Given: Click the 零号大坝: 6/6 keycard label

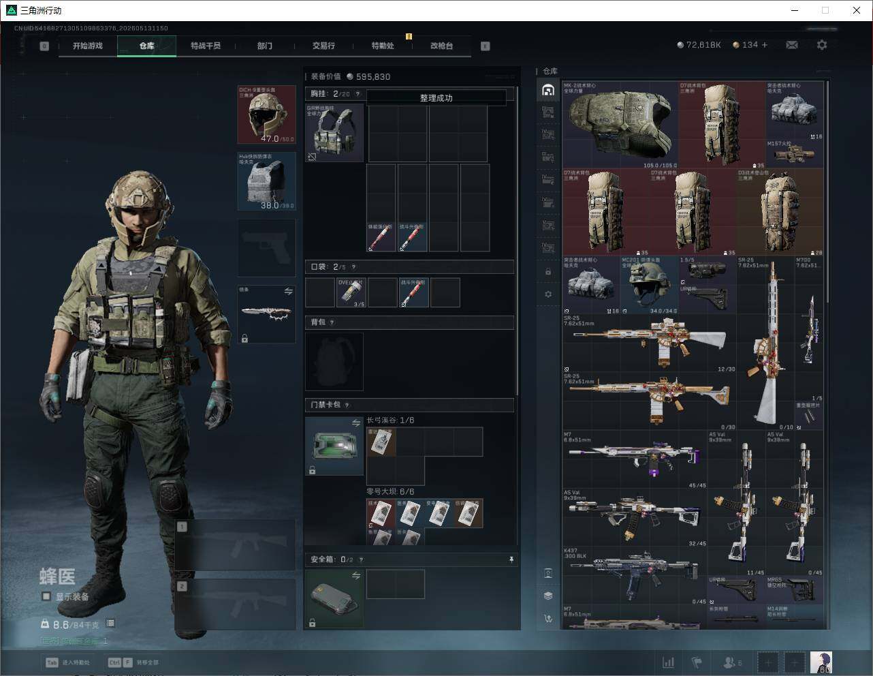Looking at the screenshot, I should coord(390,491).
